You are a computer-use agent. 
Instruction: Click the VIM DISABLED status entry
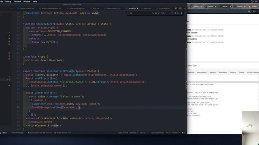pos(17,133)
